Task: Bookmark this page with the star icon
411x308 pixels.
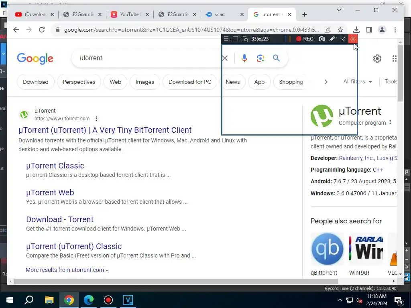Action: click(340, 30)
